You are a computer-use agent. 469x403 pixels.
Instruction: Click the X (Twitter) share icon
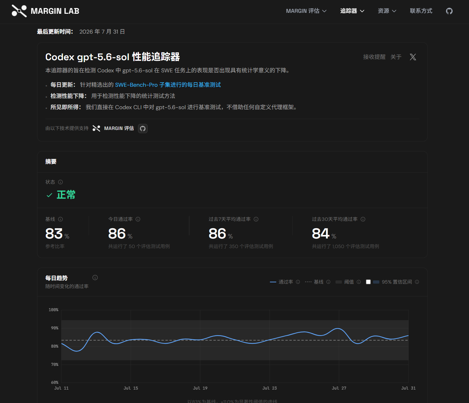coord(413,57)
